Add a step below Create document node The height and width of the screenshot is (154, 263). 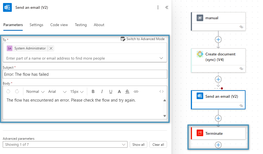pos(218,79)
